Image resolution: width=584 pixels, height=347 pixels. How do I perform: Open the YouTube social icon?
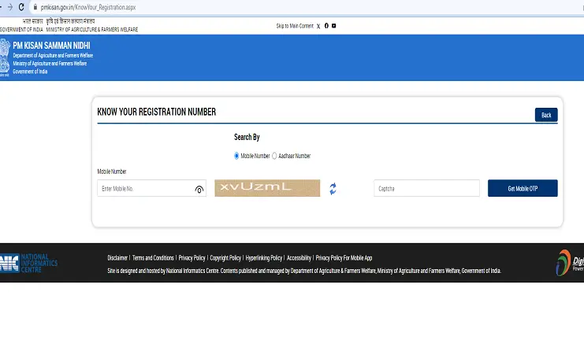point(334,26)
